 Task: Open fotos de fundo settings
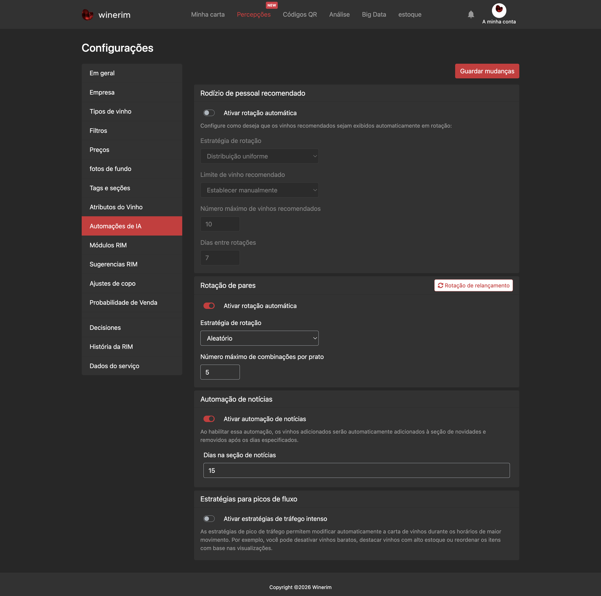[x=132, y=169]
